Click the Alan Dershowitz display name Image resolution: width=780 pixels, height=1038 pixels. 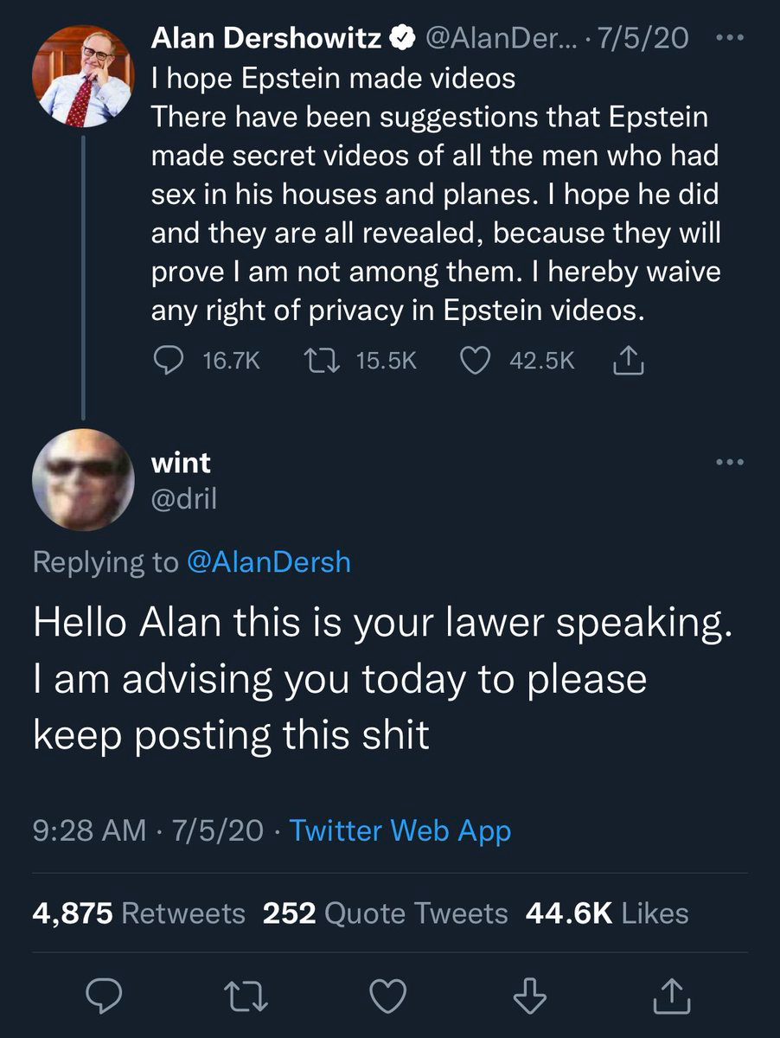[x=266, y=38]
